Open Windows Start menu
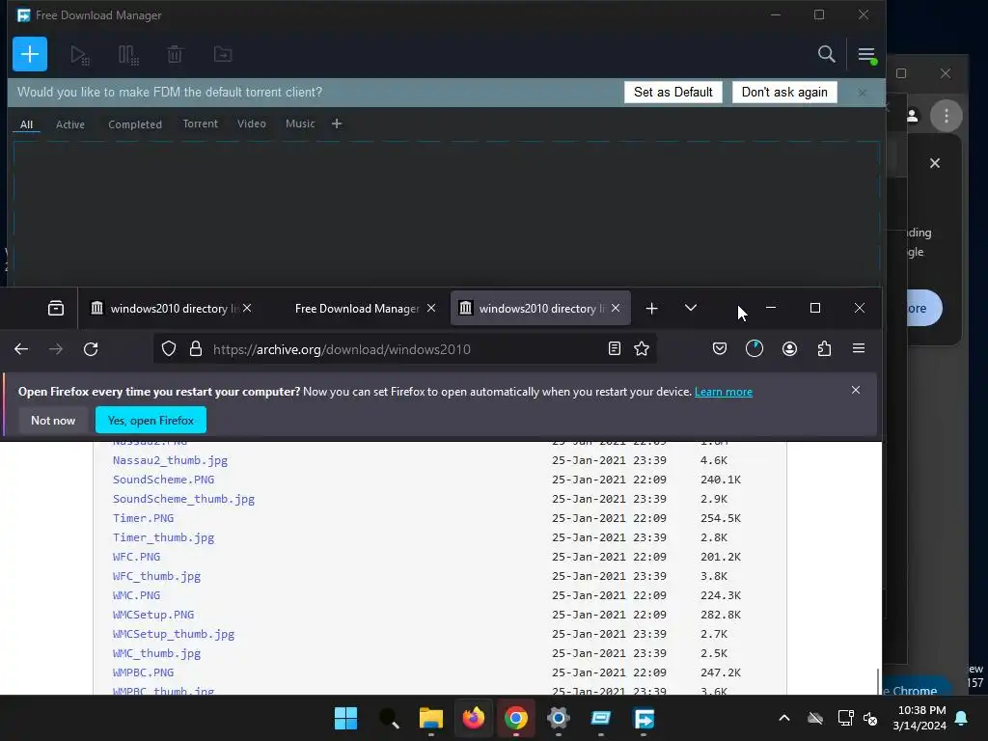988x741 pixels. [345, 718]
